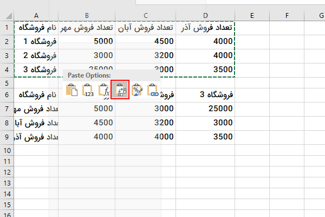Choose the Transpose paste option

pos(120,90)
